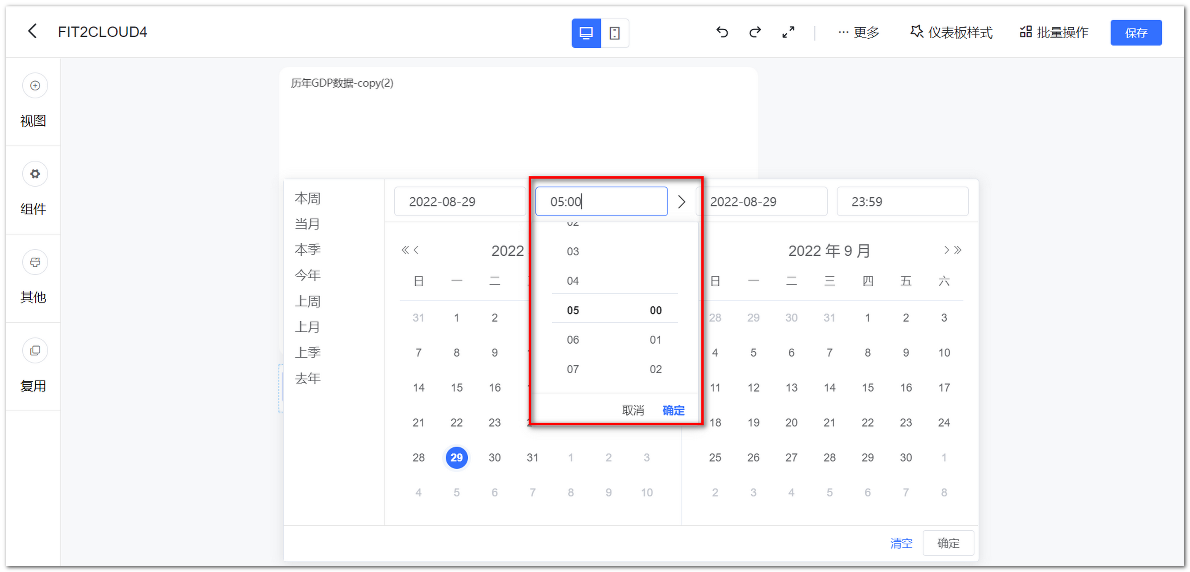Select hour 04 in time picker
The height and width of the screenshot is (572, 1190).
tap(573, 280)
